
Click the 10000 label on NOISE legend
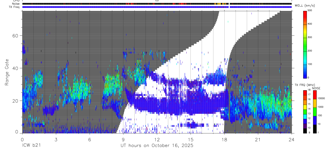tap(322, 99)
